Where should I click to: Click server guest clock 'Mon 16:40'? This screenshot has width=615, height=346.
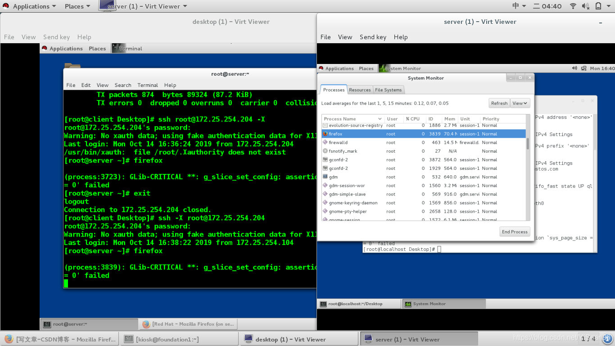(x=602, y=68)
